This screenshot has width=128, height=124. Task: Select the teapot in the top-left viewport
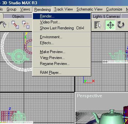(x=18, y=56)
